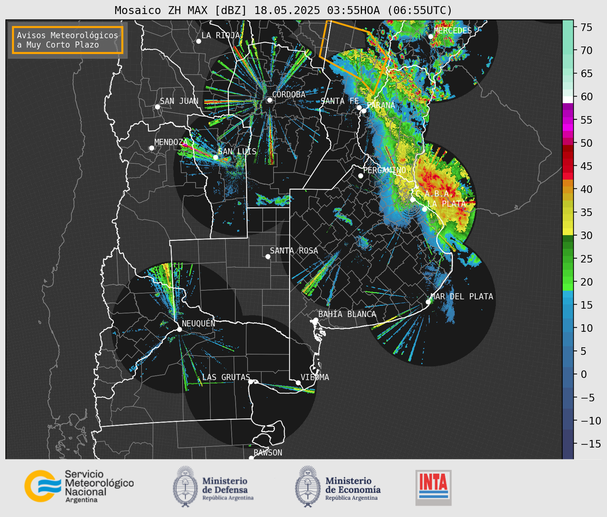This screenshot has height=517, width=607.
Task: Select the LAS GRUTAS city label
Action: (226, 378)
